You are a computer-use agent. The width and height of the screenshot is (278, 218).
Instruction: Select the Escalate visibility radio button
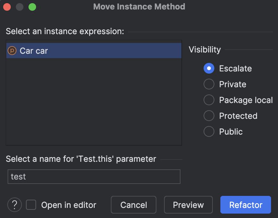point(209,68)
